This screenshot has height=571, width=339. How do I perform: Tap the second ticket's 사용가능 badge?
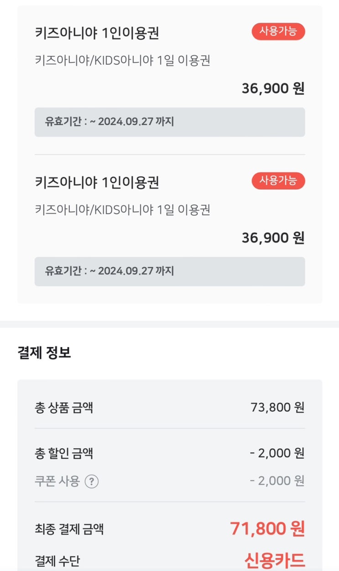coord(278,181)
